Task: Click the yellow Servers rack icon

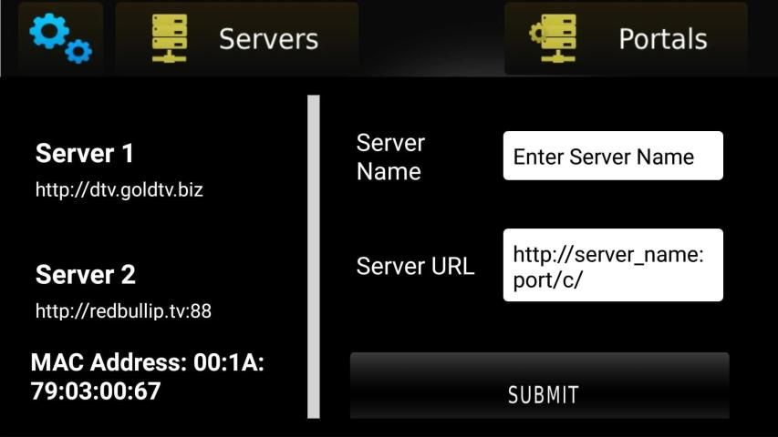Action: pos(170,38)
